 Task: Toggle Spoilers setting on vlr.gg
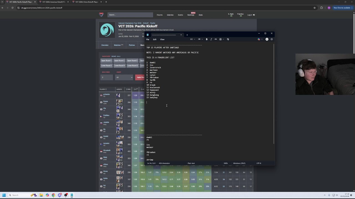tap(240, 15)
